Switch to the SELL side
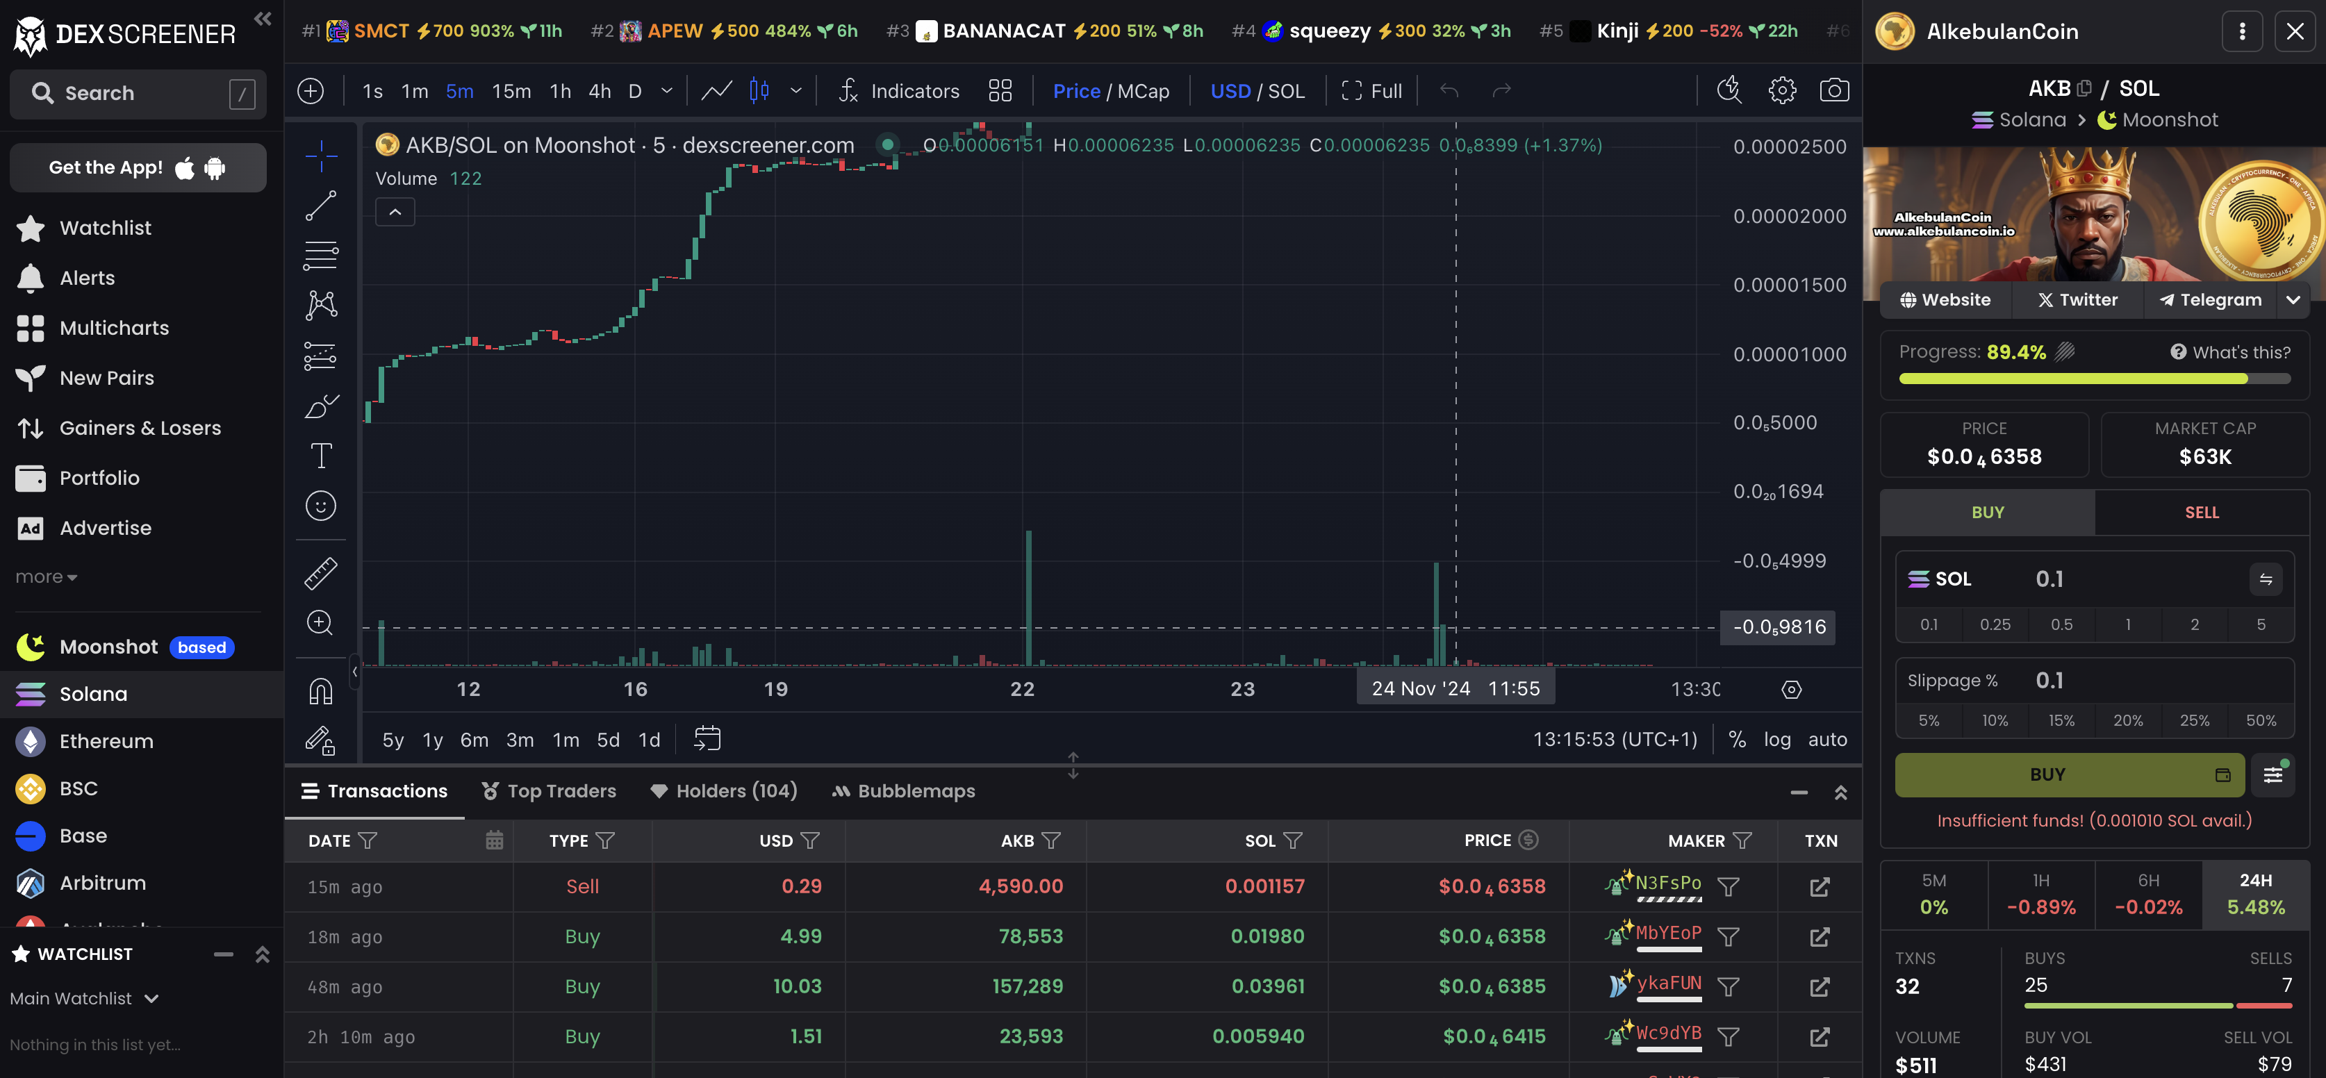Screen dimensions: 2326x1078 tap(2202, 512)
